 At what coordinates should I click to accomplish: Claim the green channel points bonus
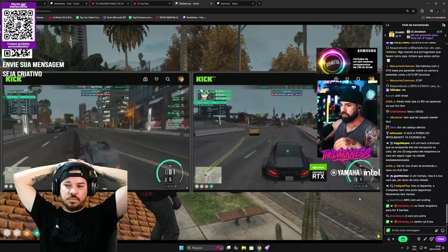[x=403, y=239]
